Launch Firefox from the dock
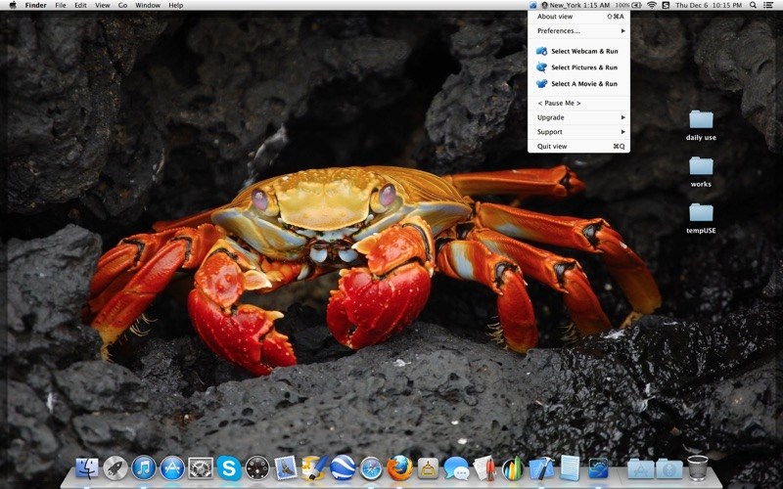 (x=398, y=468)
